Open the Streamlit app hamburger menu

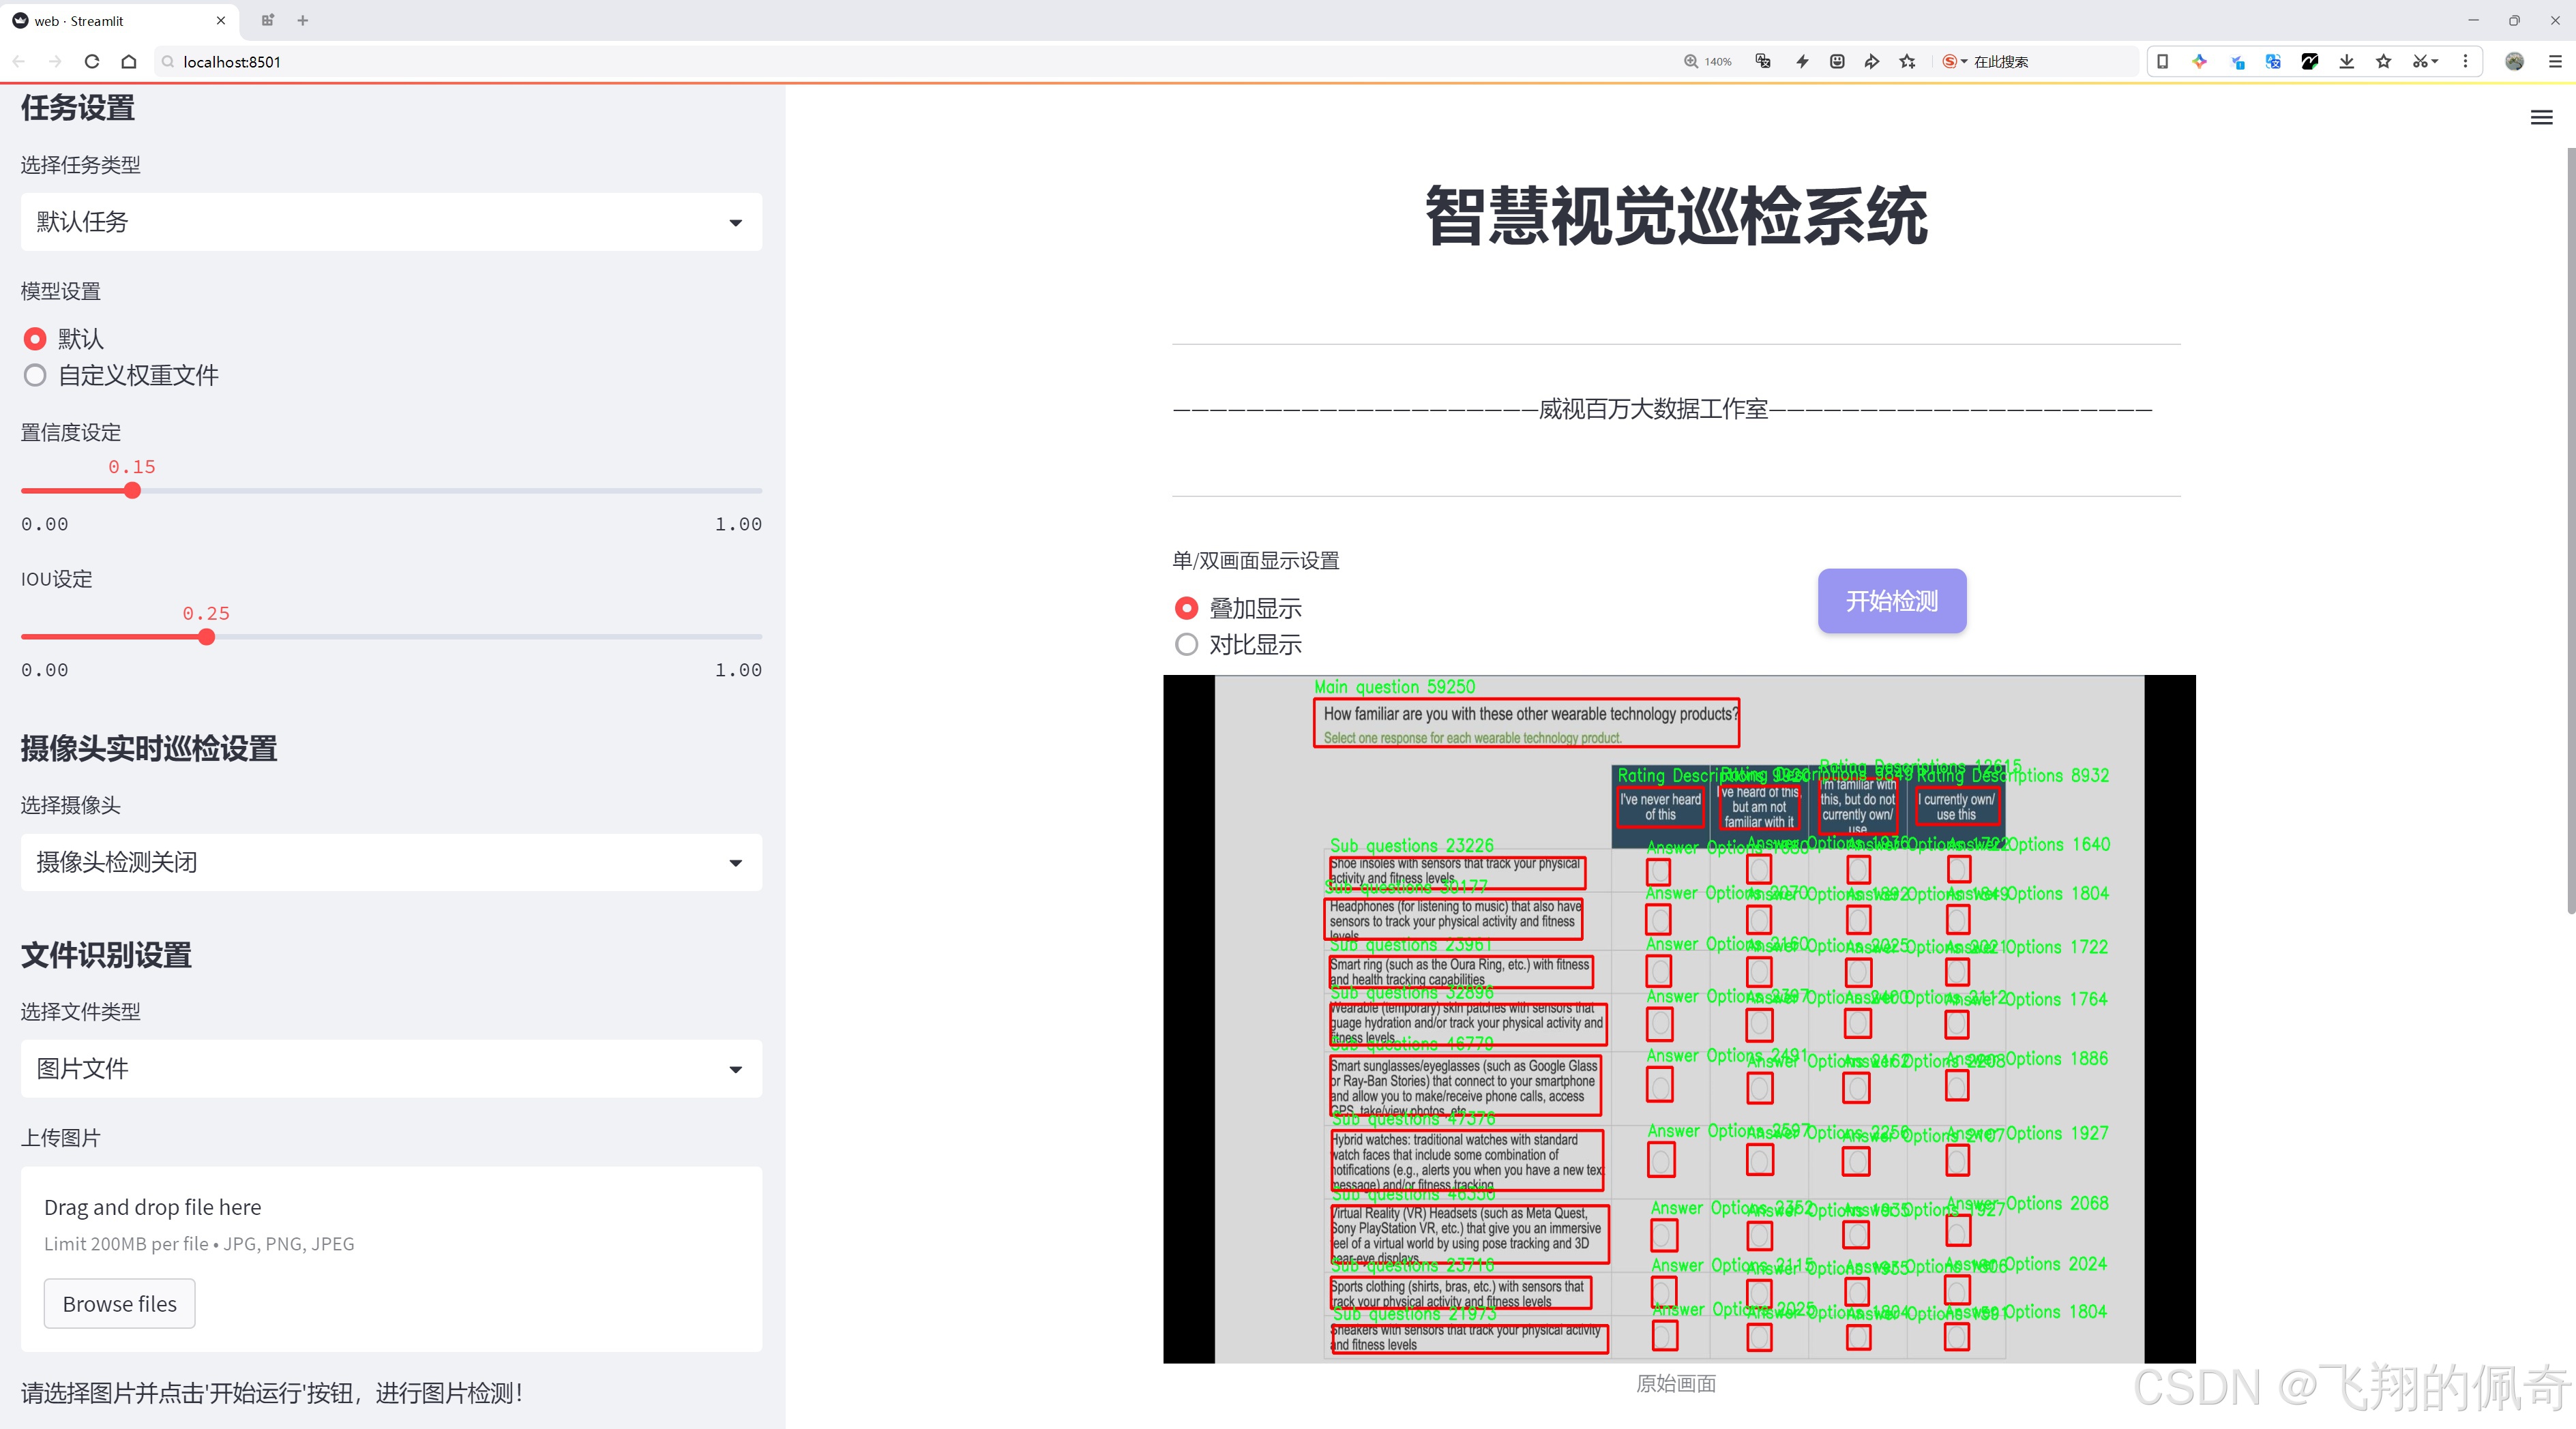[x=2541, y=118]
